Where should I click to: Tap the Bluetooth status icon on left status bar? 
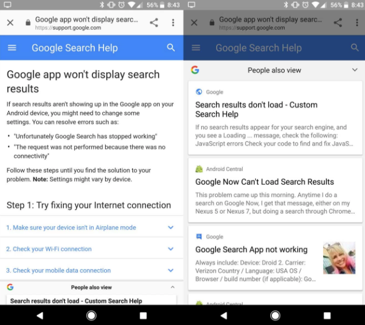[x=102, y=5]
